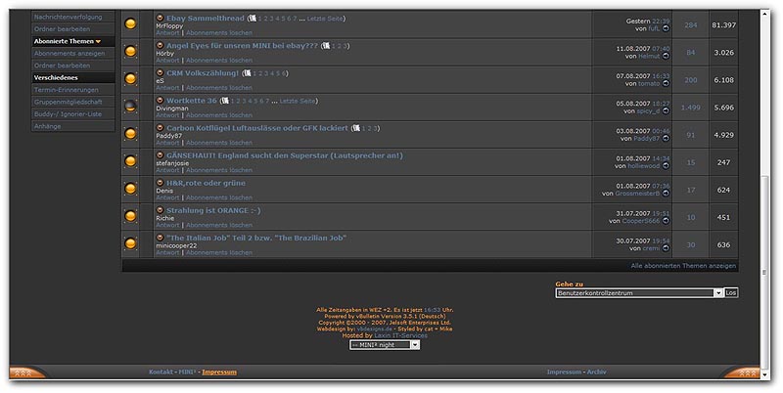The image size is (783, 393).
Task: Go to last post by fufL
Action: point(666,28)
